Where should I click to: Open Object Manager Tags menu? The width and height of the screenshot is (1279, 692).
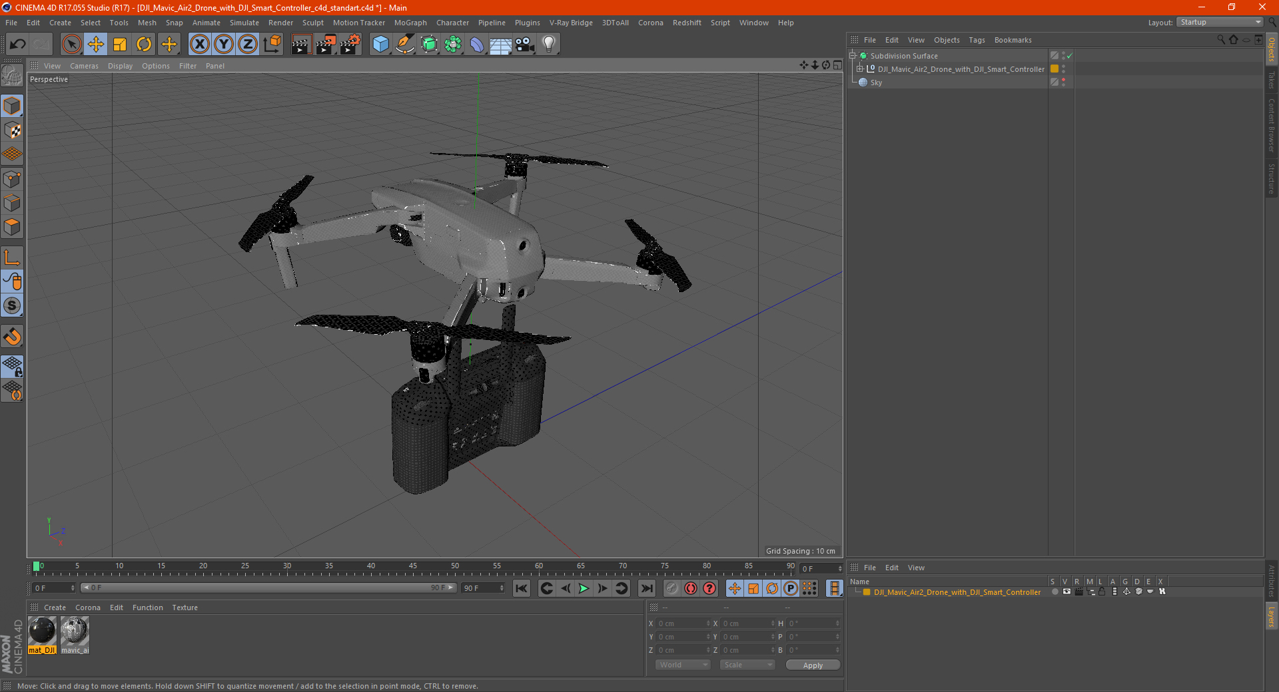pos(977,40)
